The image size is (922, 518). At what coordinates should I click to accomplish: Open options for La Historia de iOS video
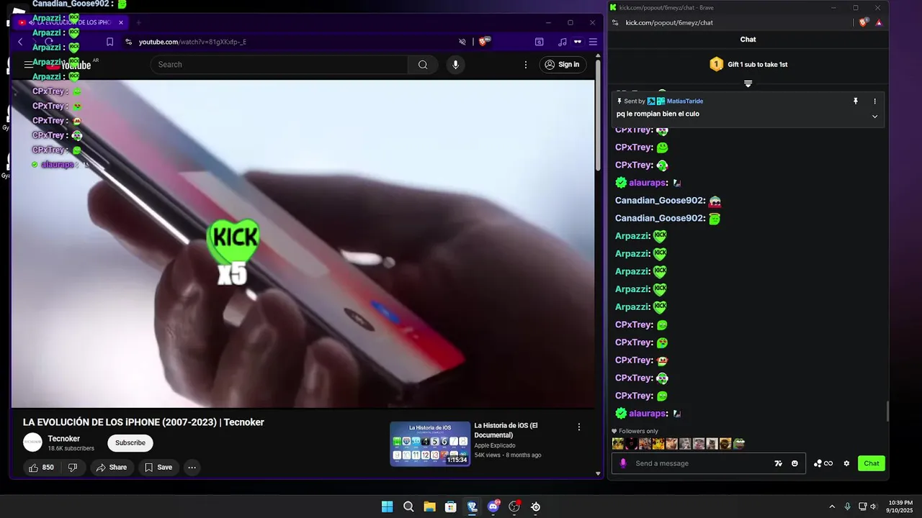[x=578, y=427]
